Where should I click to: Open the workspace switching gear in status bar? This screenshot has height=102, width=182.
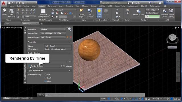pos(158,99)
